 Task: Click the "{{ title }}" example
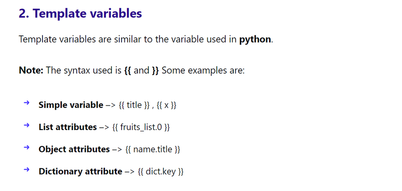[134, 105]
